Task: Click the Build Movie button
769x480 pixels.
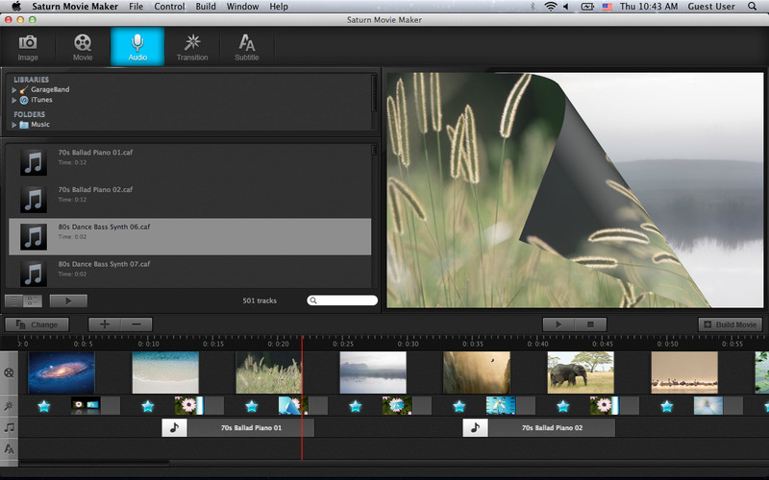Action: click(x=731, y=324)
